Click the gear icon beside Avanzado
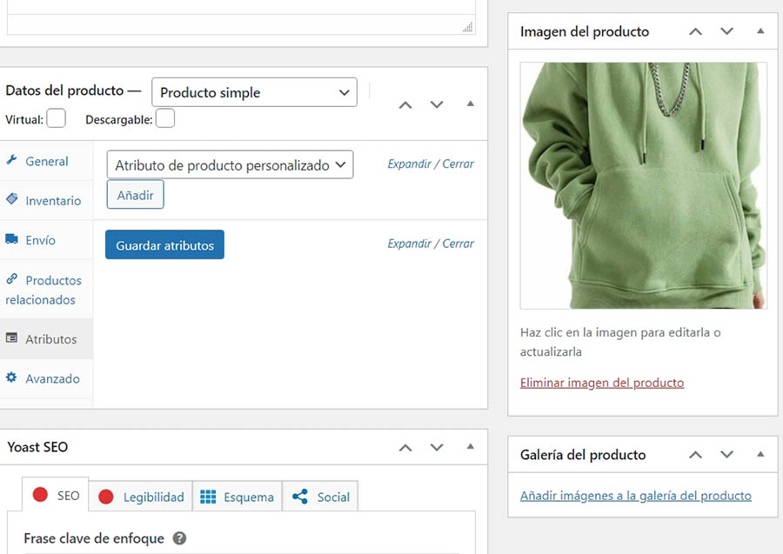This screenshot has width=783, height=554. [12, 378]
